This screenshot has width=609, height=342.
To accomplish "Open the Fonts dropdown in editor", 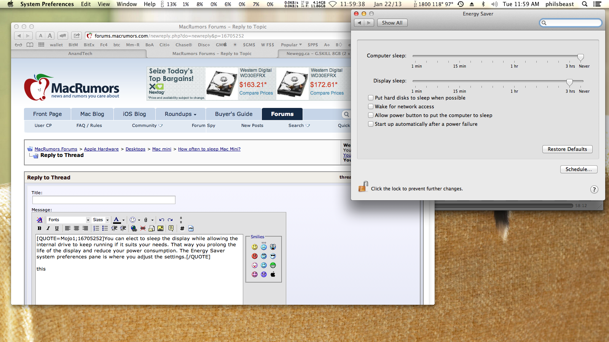I will [69, 220].
